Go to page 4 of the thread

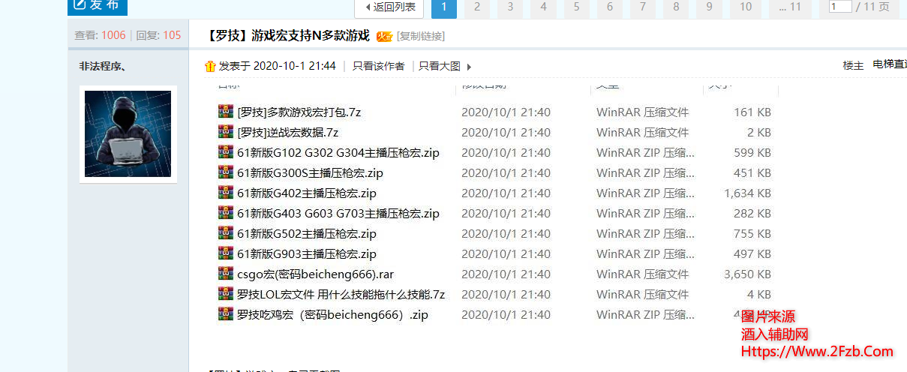(543, 7)
